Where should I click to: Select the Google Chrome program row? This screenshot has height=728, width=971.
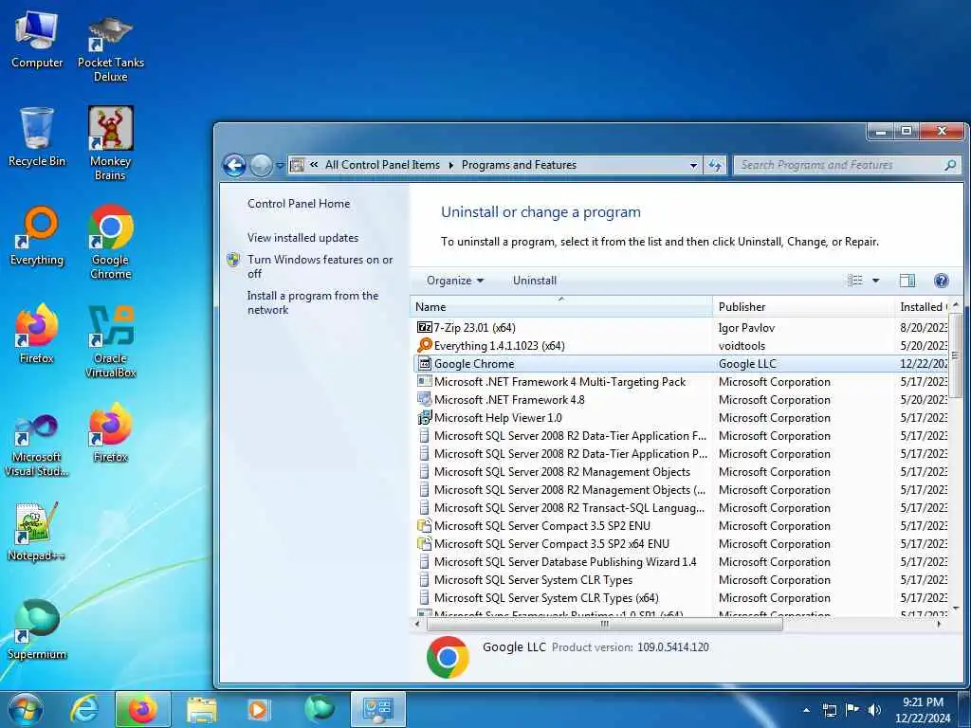[679, 363]
